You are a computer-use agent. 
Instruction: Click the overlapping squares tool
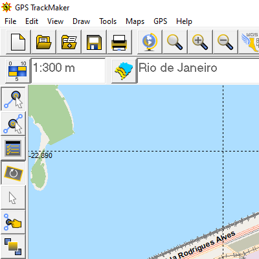click(14, 247)
